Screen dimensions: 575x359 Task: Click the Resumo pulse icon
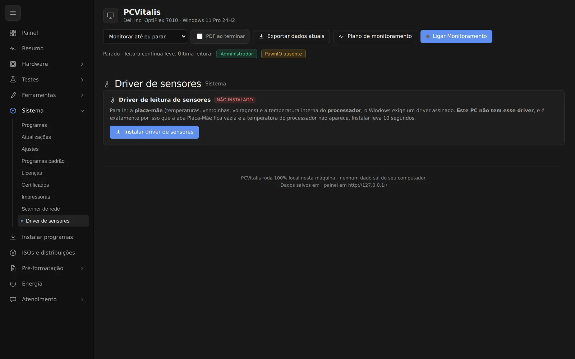point(13,48)
